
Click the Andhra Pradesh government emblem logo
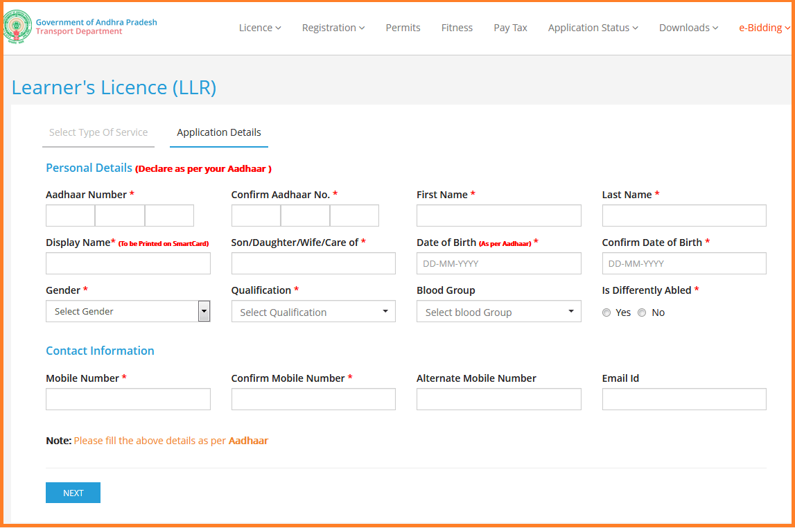coord(17,27)
